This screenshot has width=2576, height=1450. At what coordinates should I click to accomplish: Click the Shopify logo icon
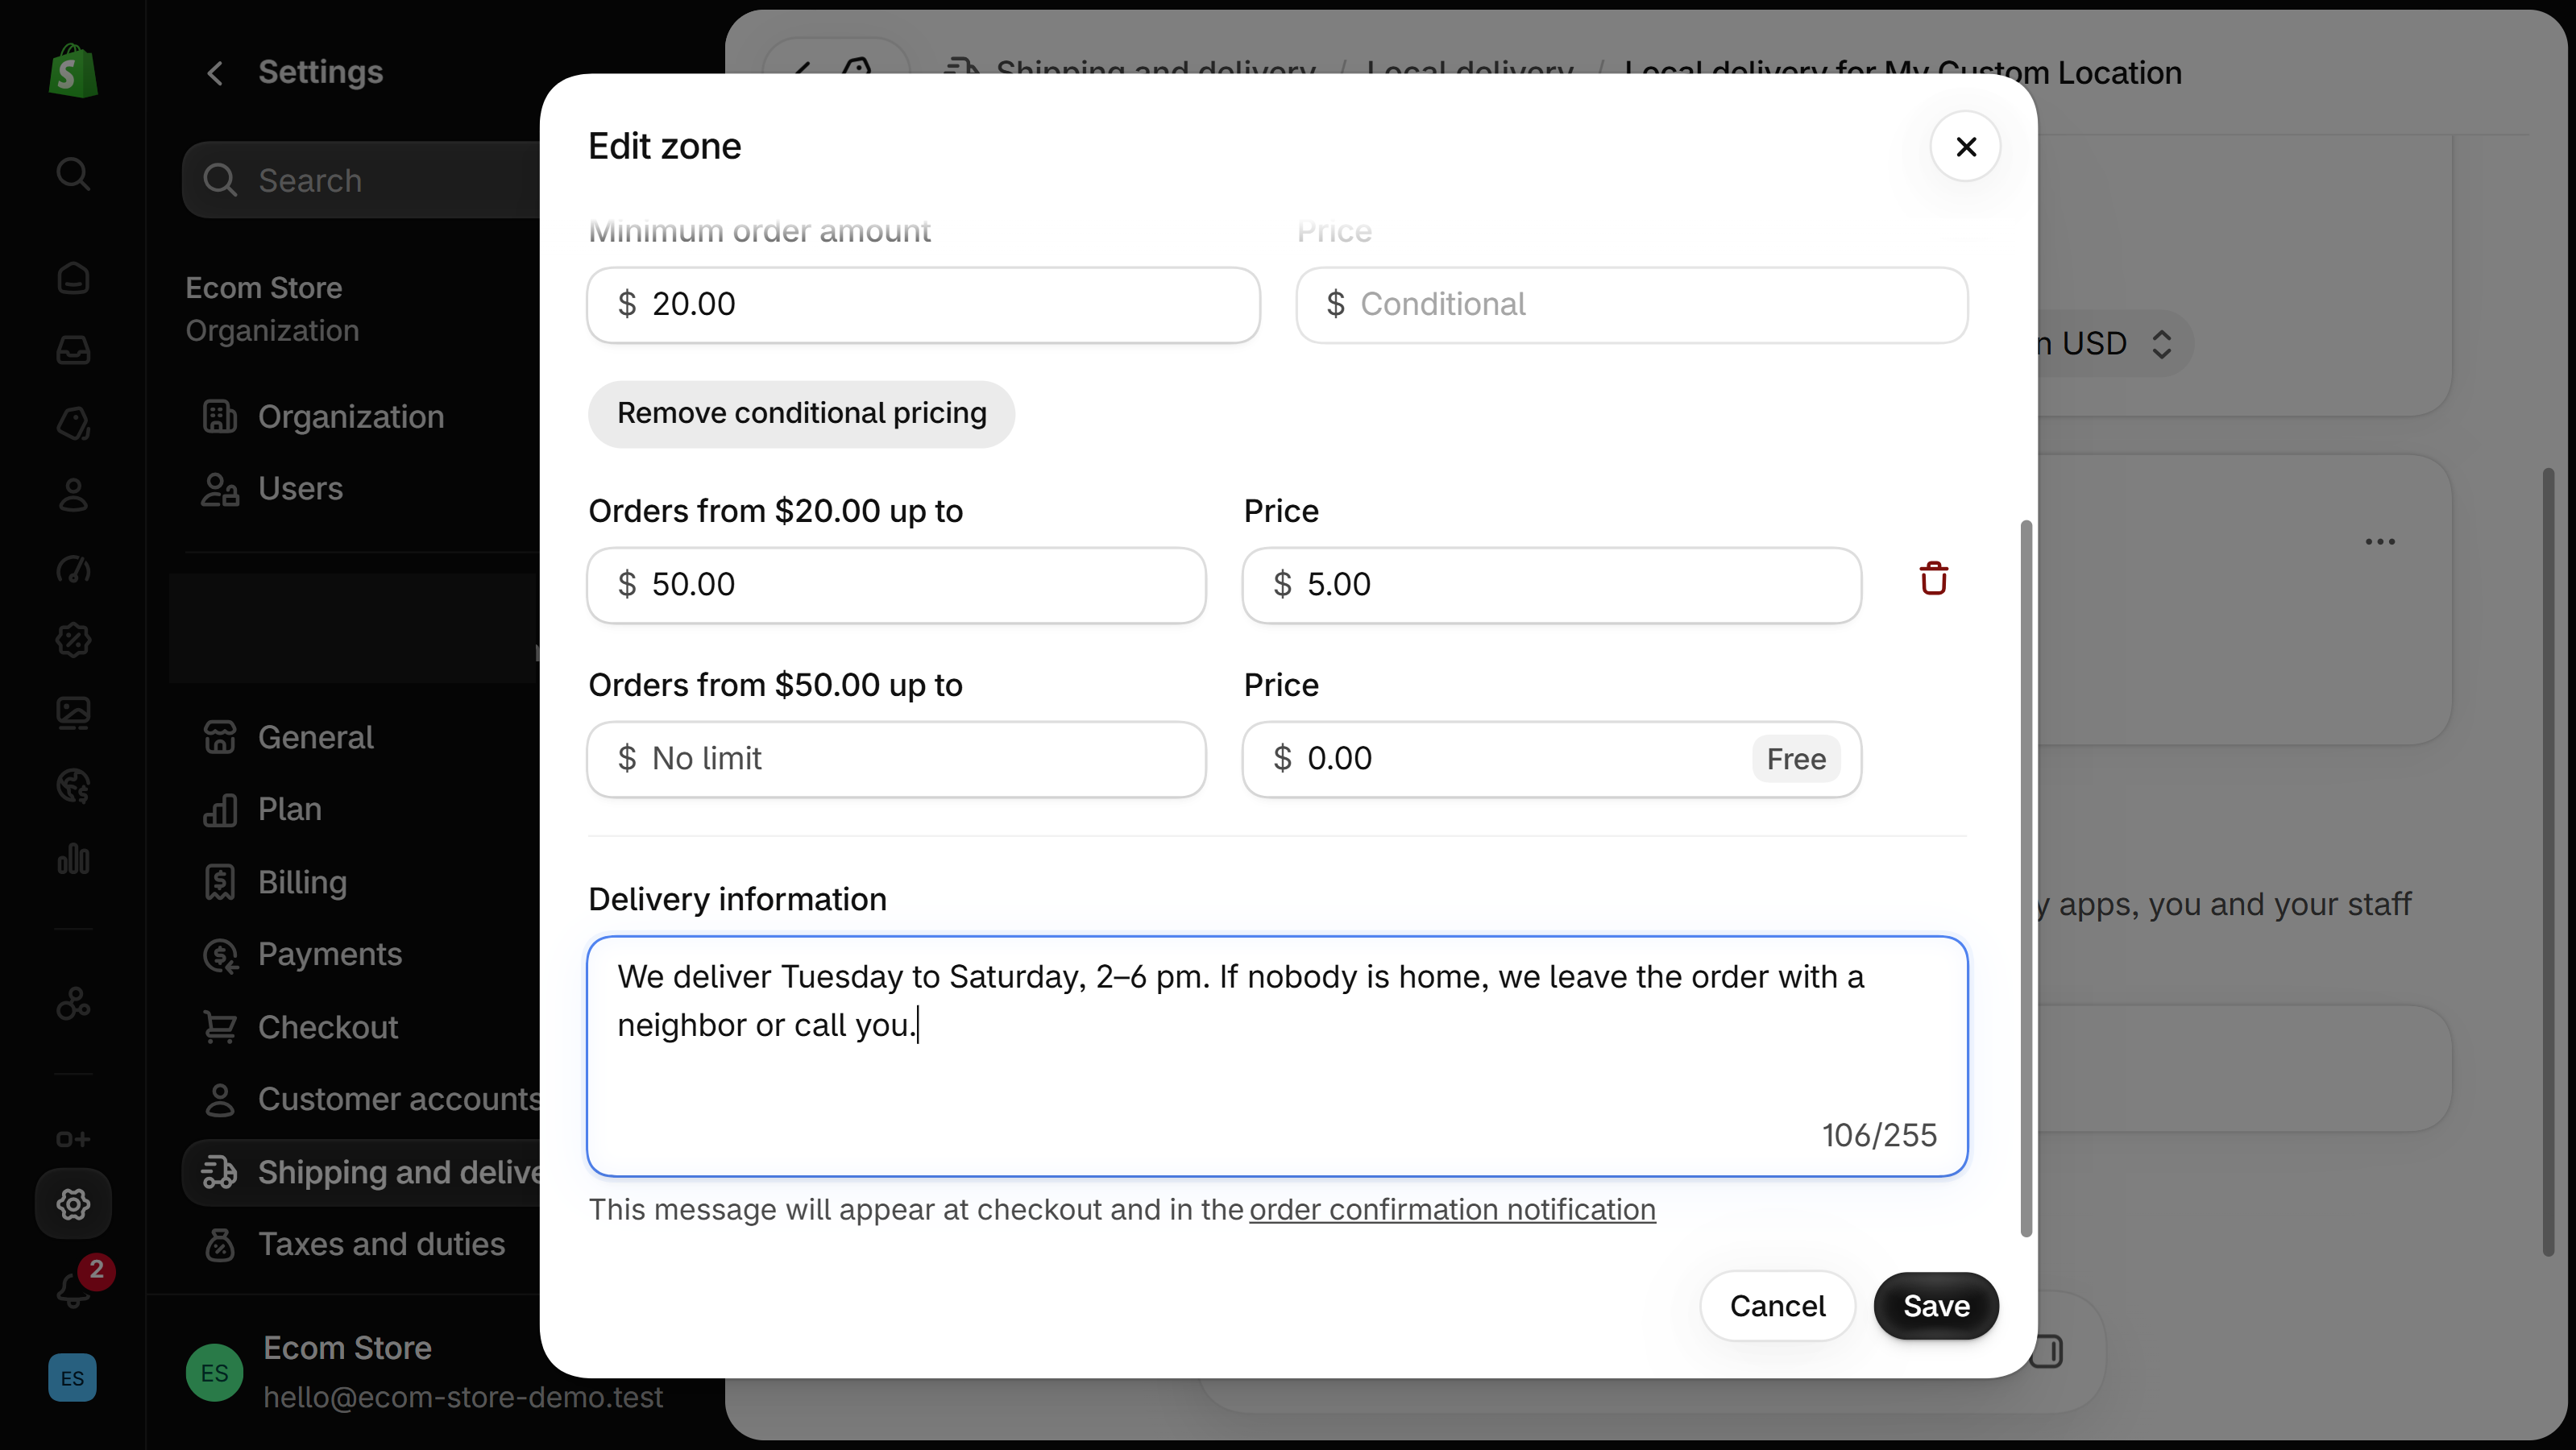point(73,71)
